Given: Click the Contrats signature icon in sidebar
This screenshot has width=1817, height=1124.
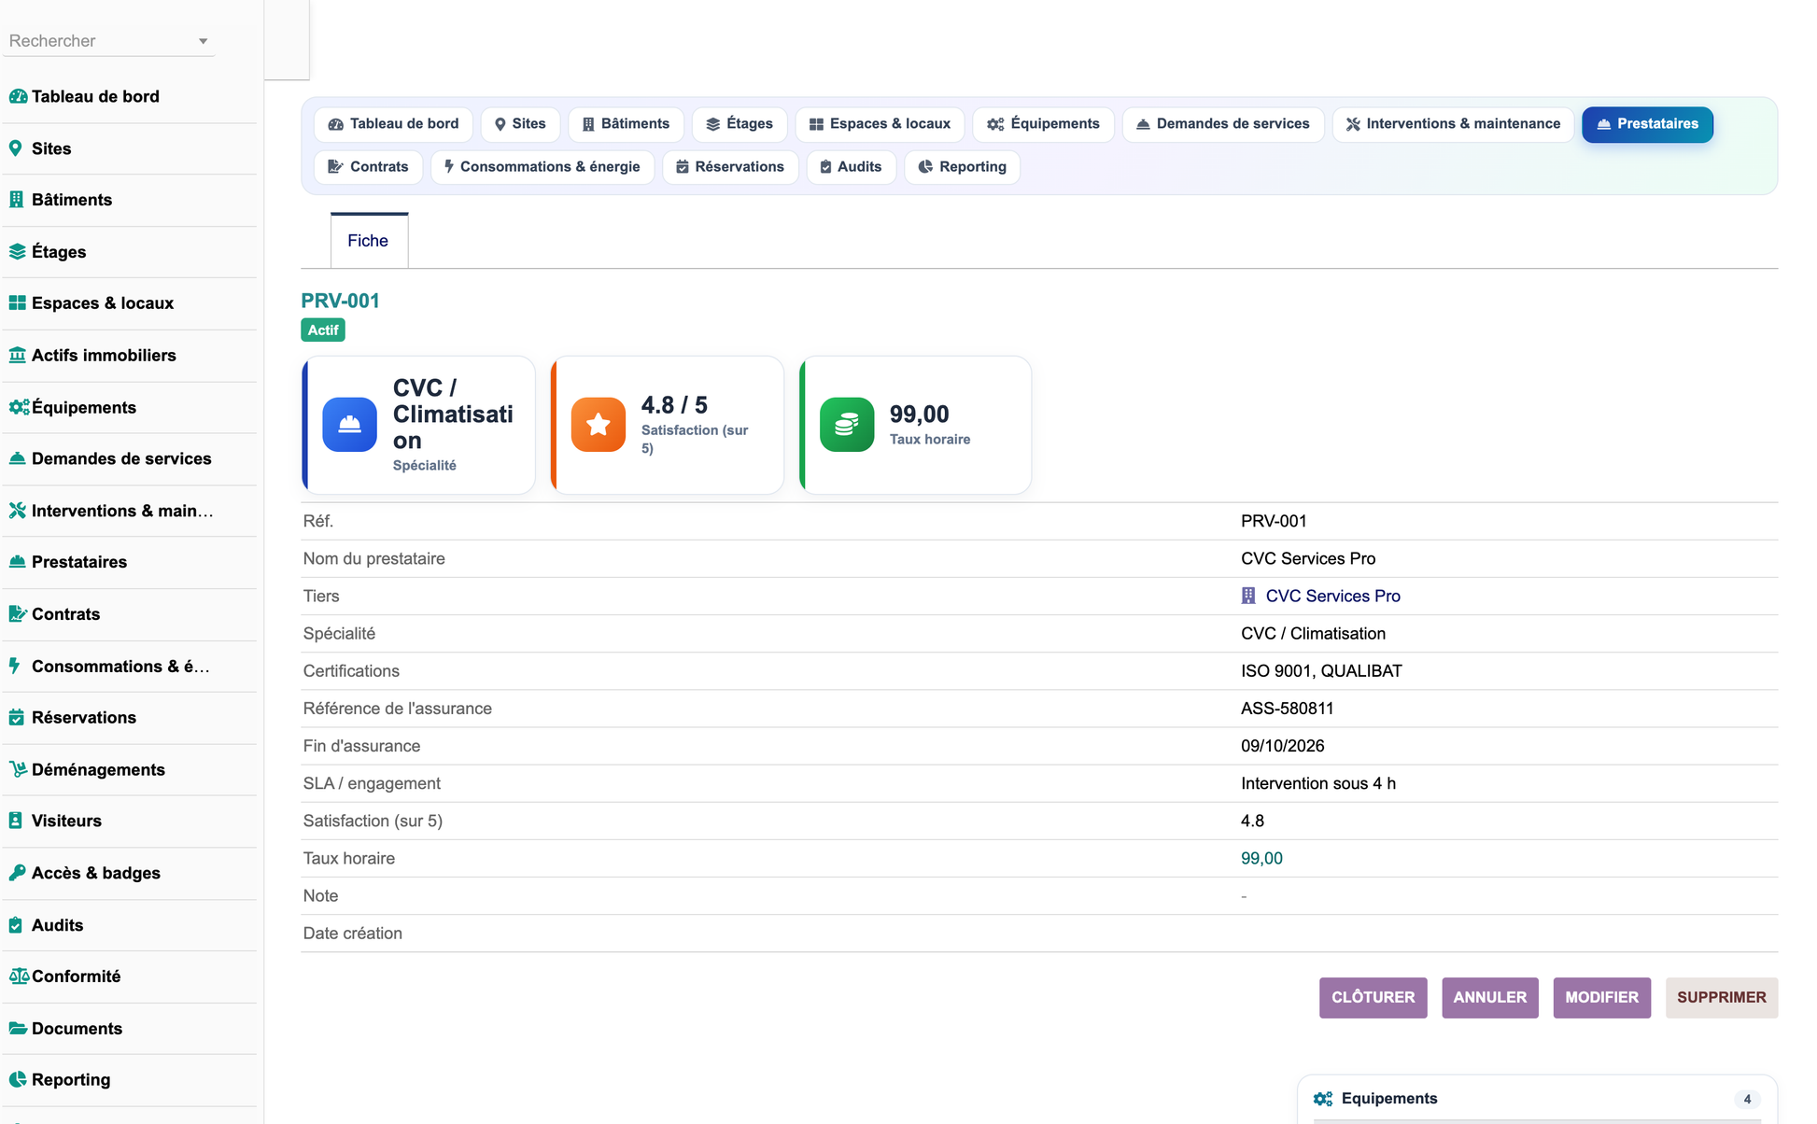Looking at the screenshot, I should pos(18,614).
